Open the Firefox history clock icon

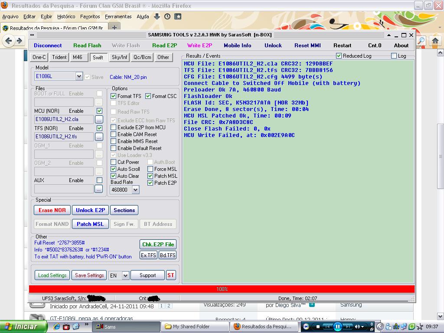coord(167,17)
